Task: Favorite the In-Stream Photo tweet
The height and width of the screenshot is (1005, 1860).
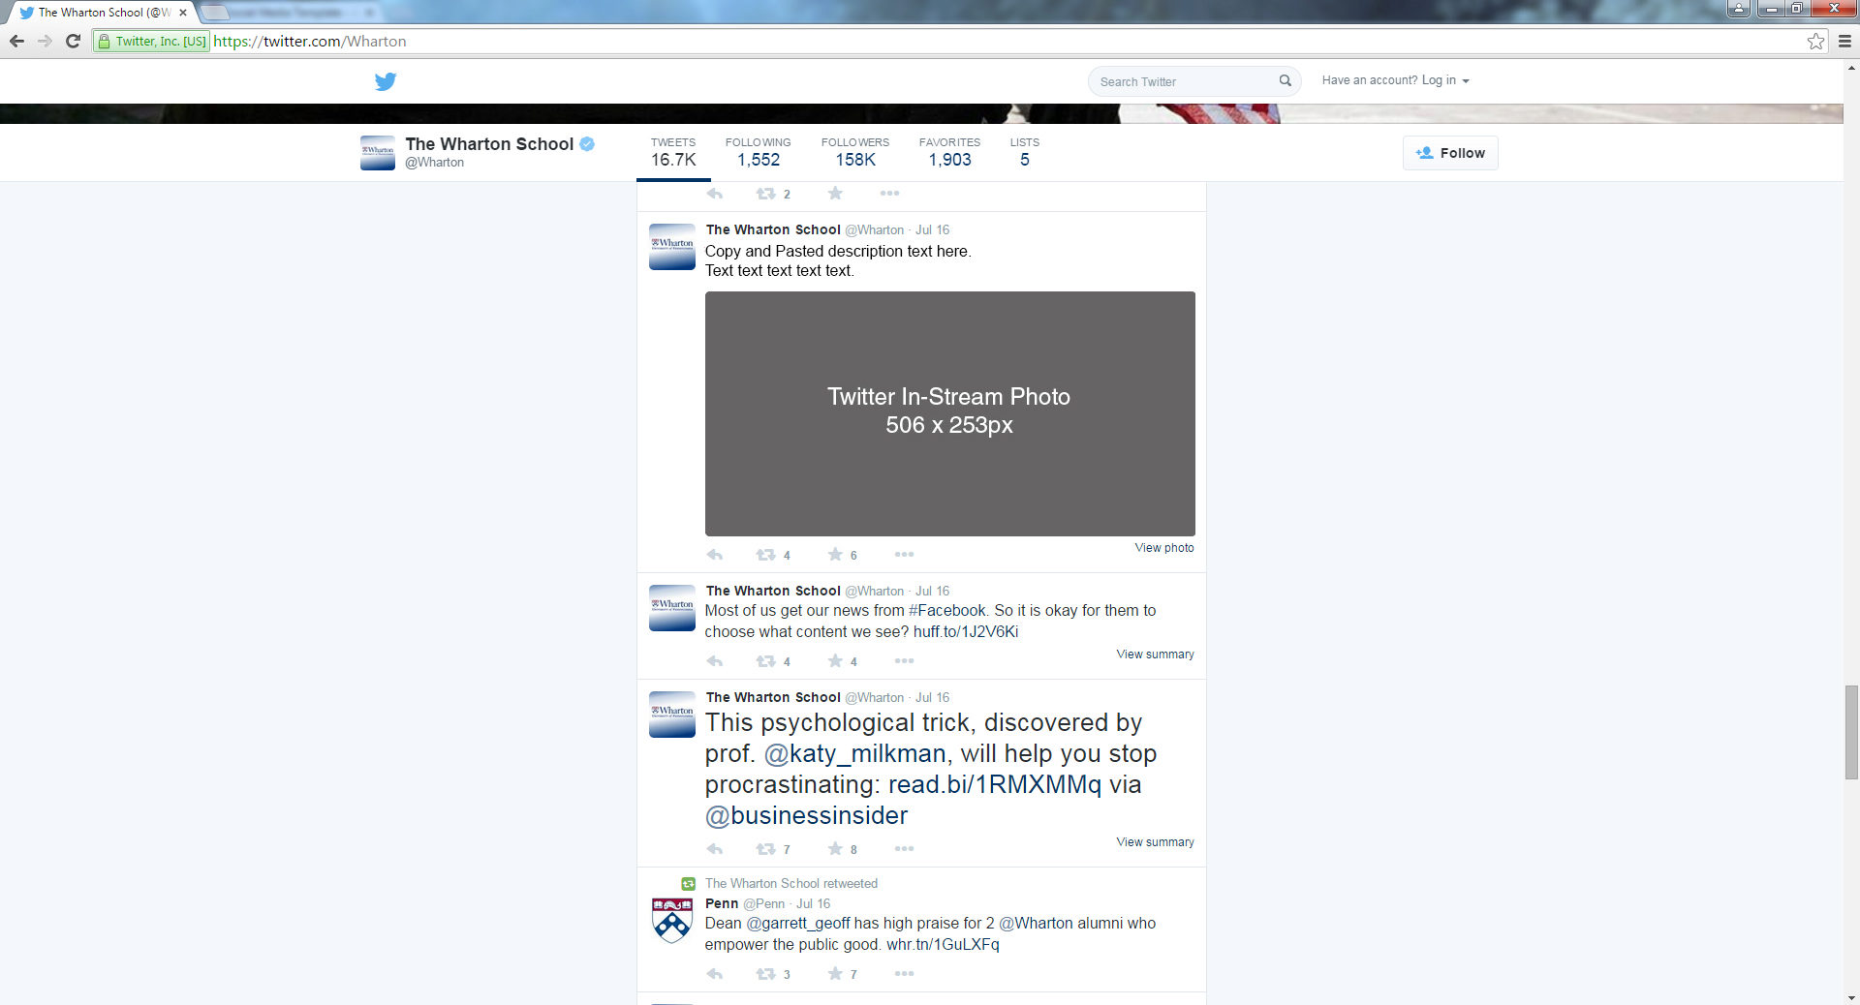Action: pyautogui.click(x=835, y=555)
